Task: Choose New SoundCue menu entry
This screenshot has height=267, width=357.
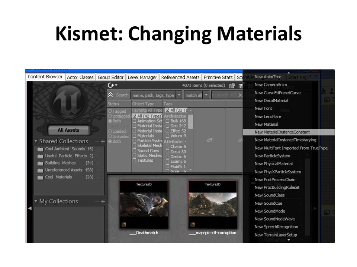Action: (268, 204)
